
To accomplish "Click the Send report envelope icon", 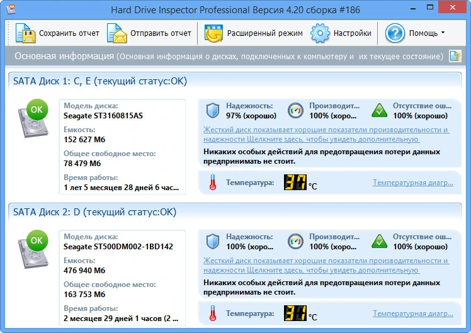I will 117,33.
